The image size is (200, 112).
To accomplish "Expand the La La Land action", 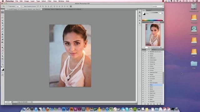I will click(x=149, y=79).
